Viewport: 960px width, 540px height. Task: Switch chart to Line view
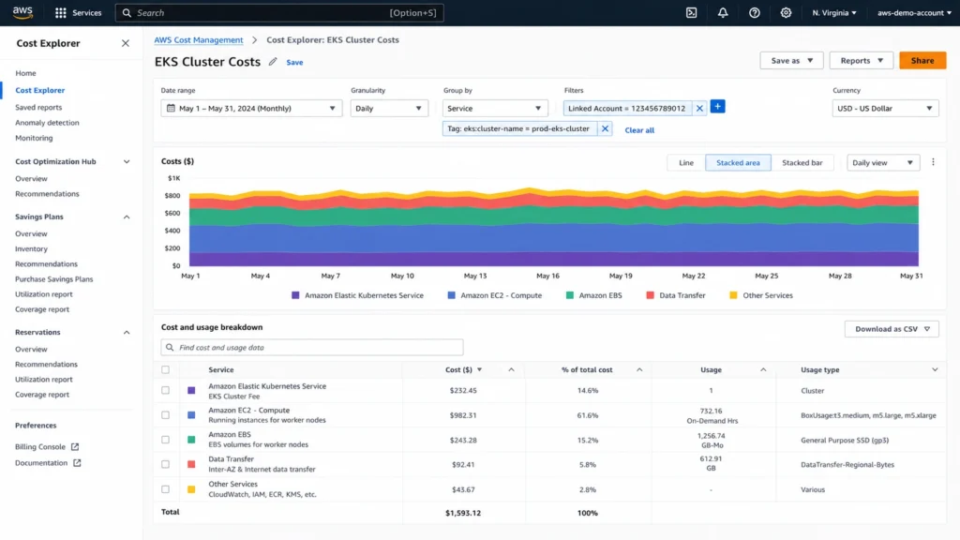coord(685,163)
